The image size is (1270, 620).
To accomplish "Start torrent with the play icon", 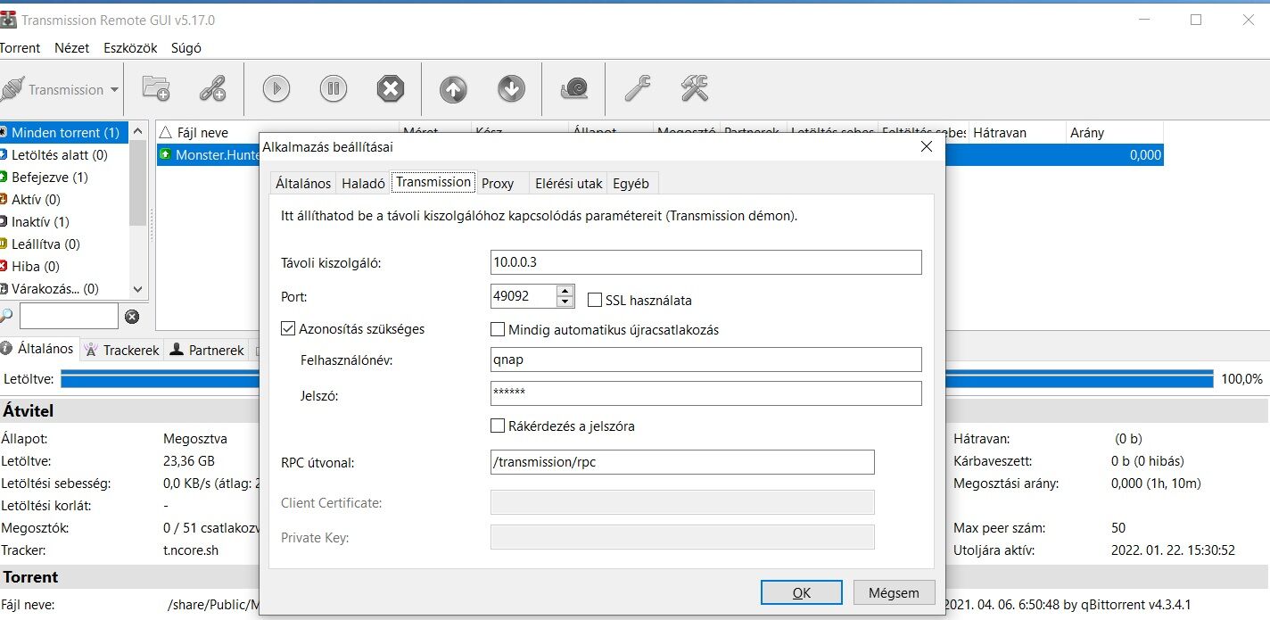I will [276, 88].
